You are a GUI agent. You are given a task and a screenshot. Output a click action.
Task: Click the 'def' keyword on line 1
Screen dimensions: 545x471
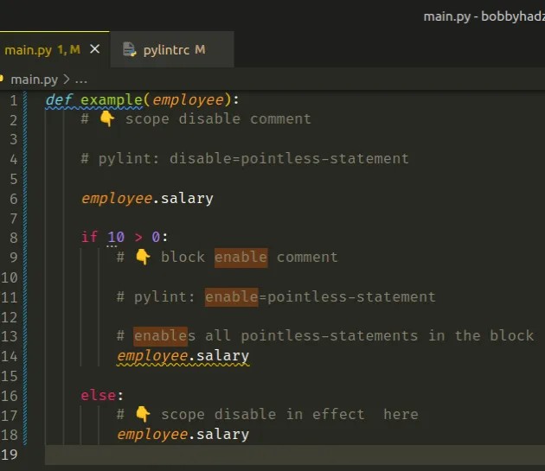pyautogui.click(x=59, y=99)
